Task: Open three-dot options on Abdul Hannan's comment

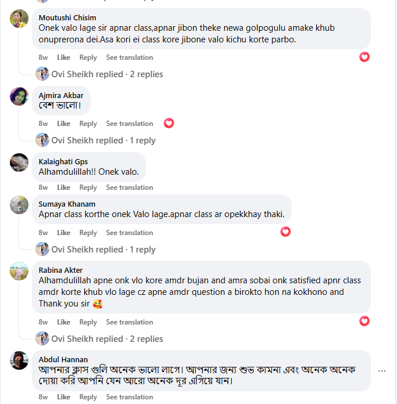Action: (x=382, y=370)
